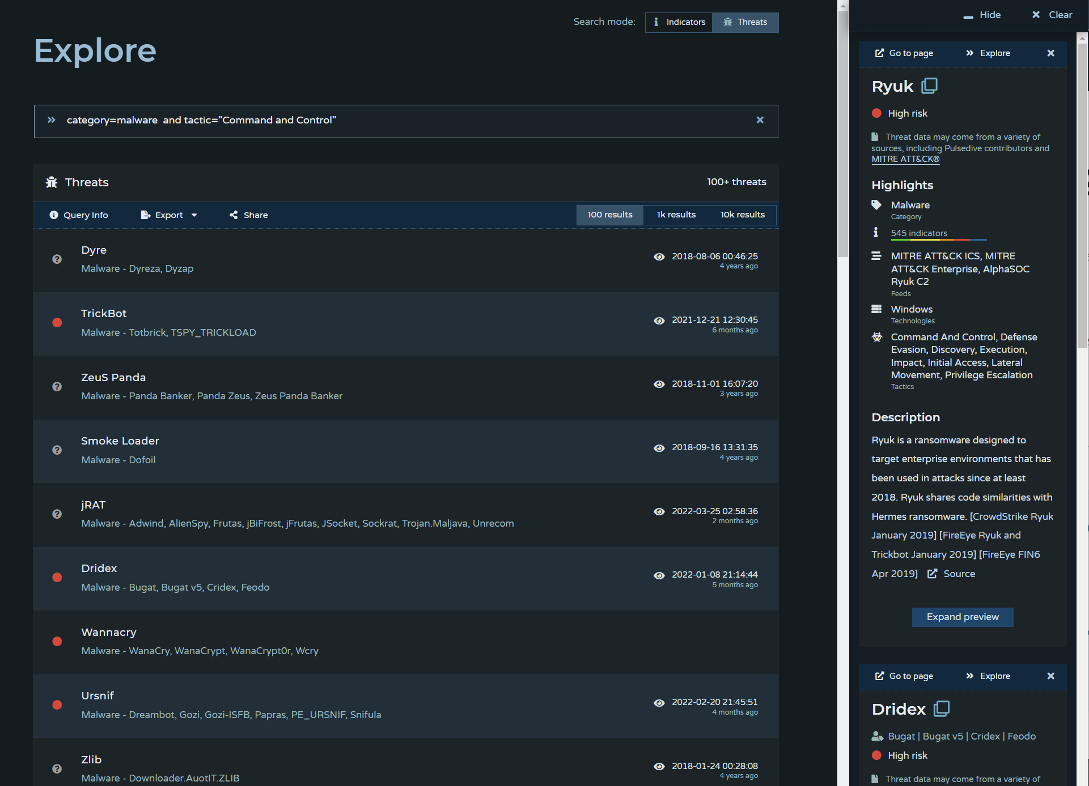
Task: Open the Ryuk description Source link
Action: [951, 574]
